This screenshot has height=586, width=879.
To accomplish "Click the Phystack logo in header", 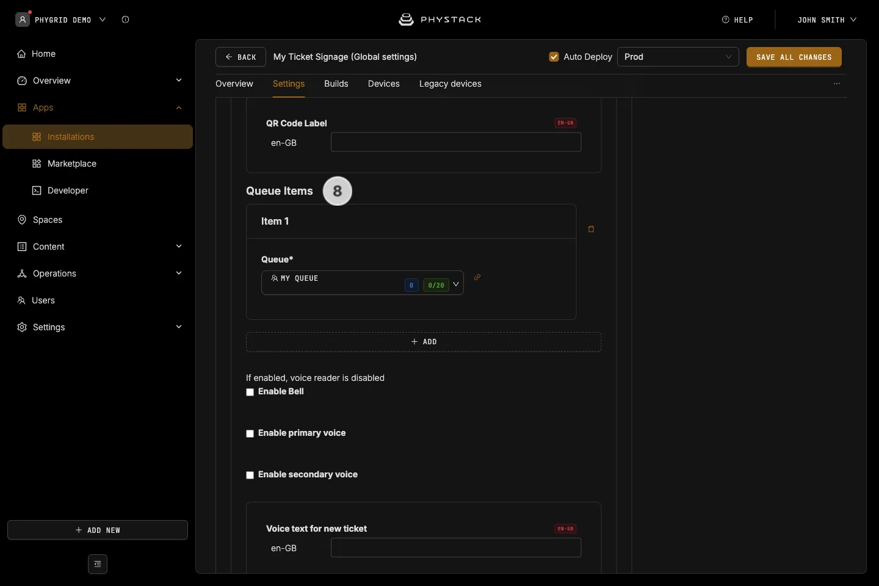I will point(440,20).
